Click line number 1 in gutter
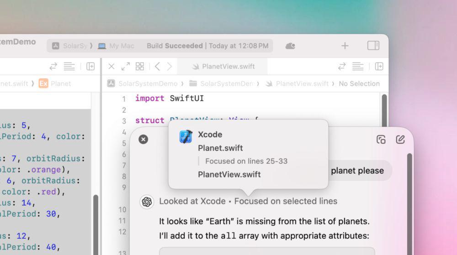This screenshot has width=457, height=255. 124,99
